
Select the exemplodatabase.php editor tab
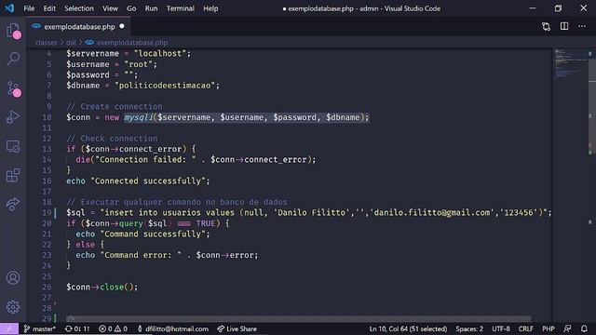click(x=78, y=27)
